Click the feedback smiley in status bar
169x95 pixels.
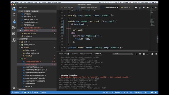152,92
